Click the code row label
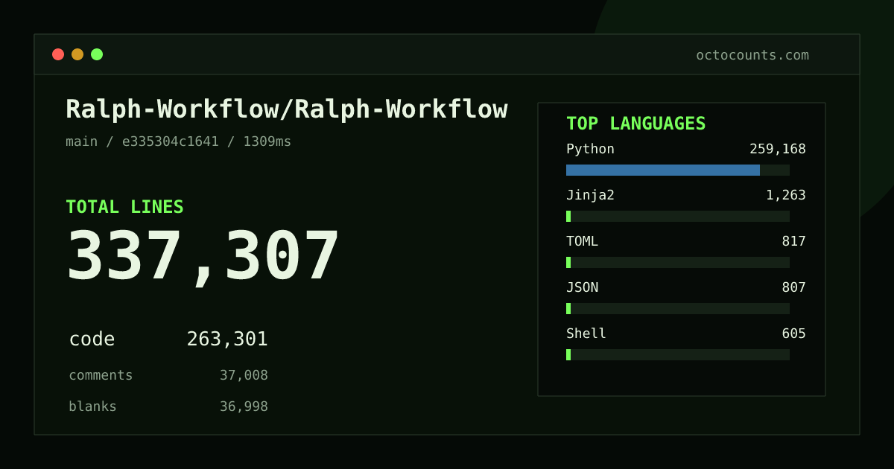This screenshot has height=469, width=894. pyautogui.click(x=92, y=339)
